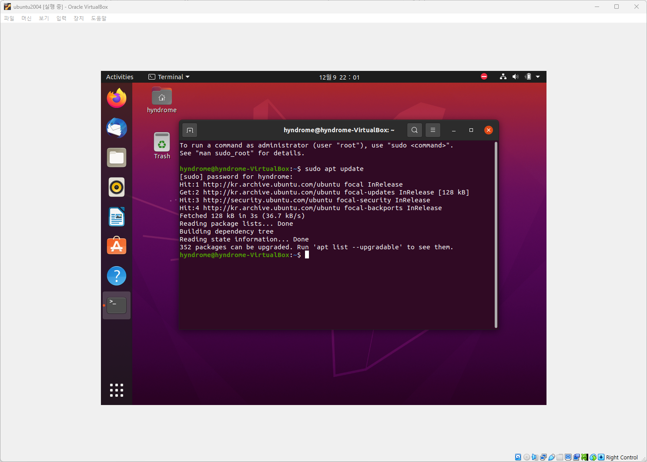Open Ubuntu Software store icon

coord(117,246)
